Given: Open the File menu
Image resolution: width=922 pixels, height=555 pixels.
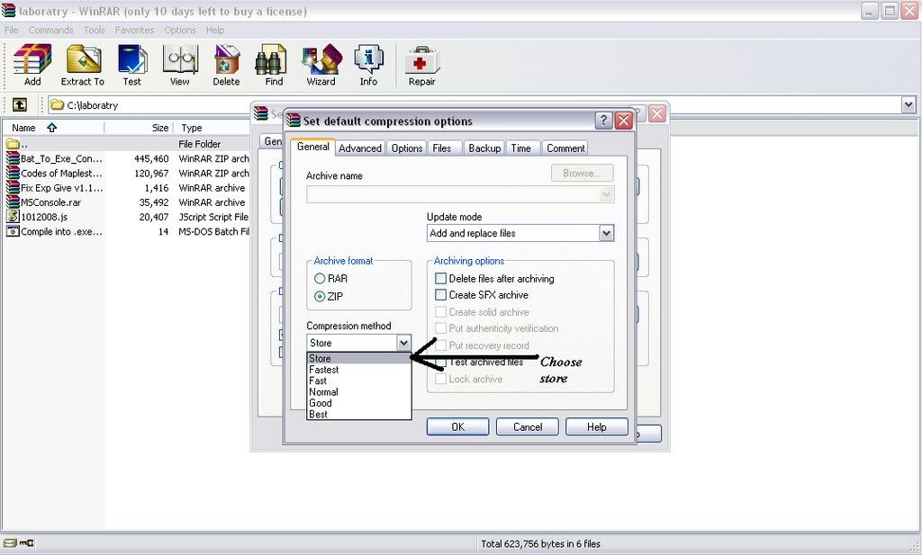Looking at the screenshot, I should 11,30.
